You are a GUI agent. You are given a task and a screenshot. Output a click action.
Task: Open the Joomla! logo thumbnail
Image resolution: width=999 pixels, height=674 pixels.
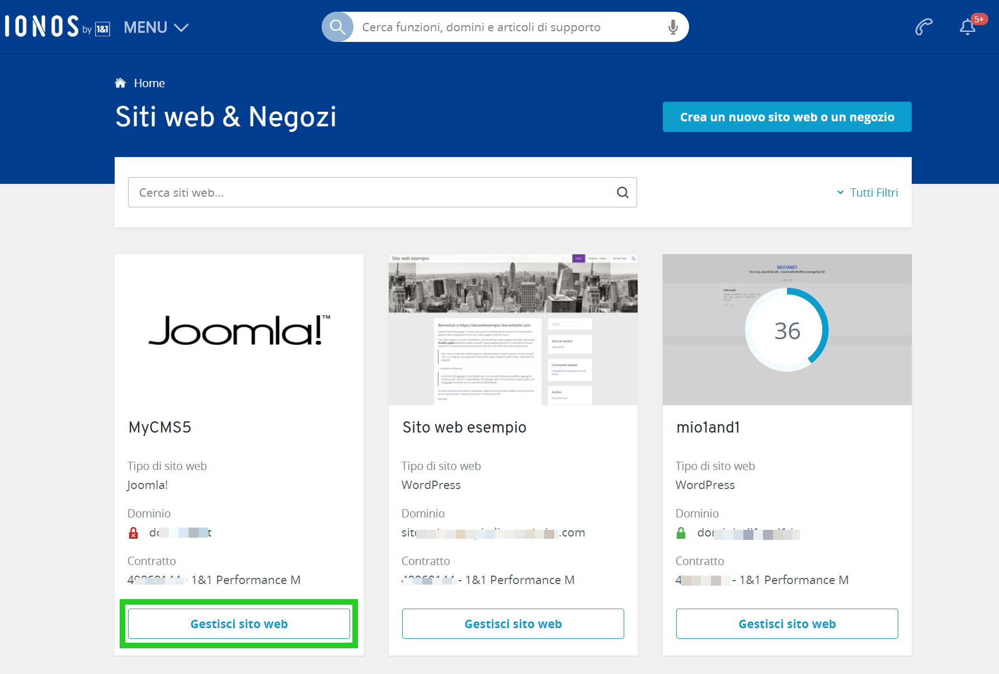pos(239,330)
